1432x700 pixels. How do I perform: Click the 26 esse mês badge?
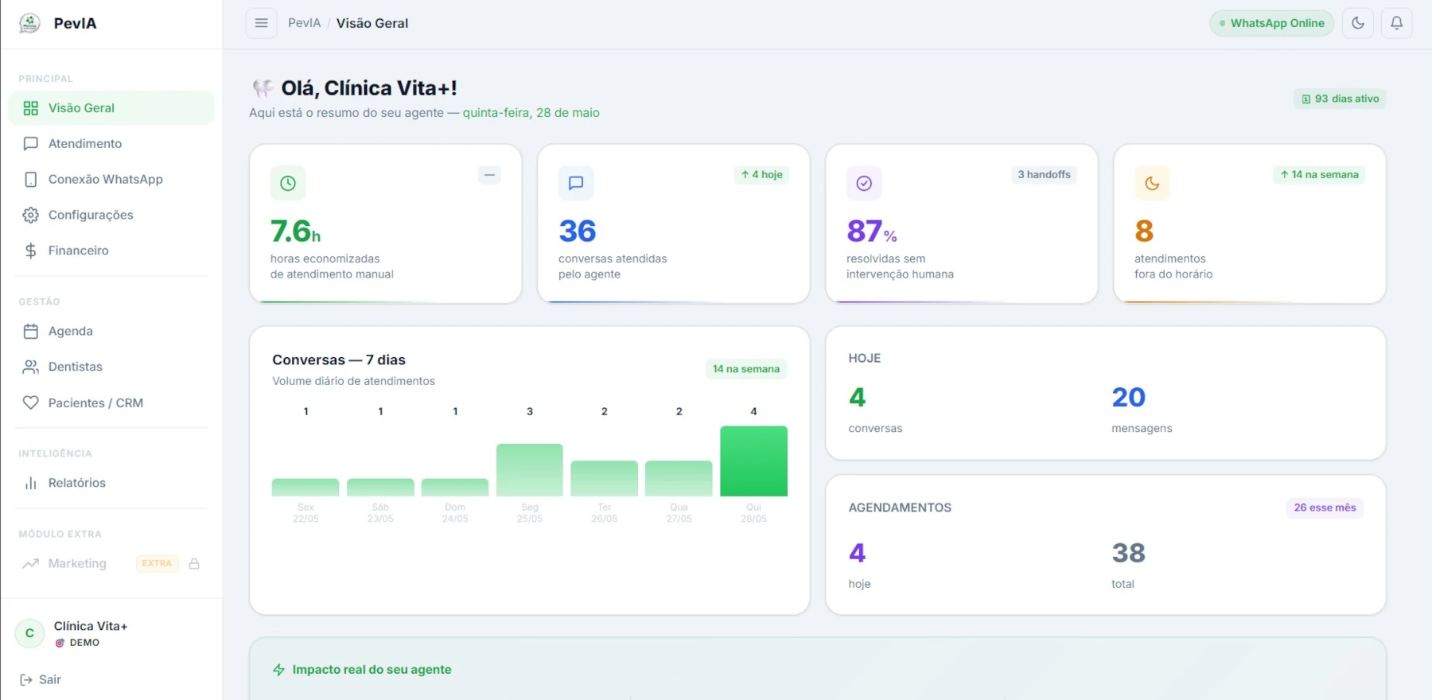pos(1325,507)
